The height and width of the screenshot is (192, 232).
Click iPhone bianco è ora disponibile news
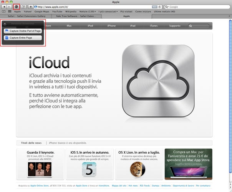tap(68, 143)
